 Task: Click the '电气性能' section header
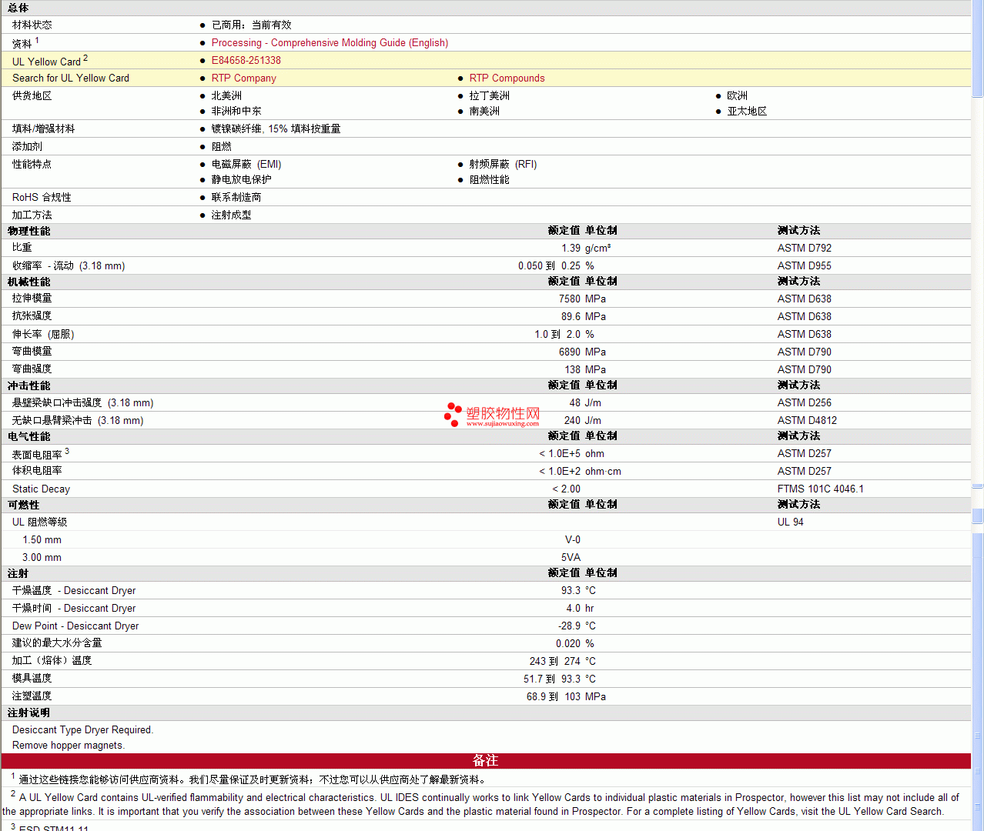[x=29, y=436]
